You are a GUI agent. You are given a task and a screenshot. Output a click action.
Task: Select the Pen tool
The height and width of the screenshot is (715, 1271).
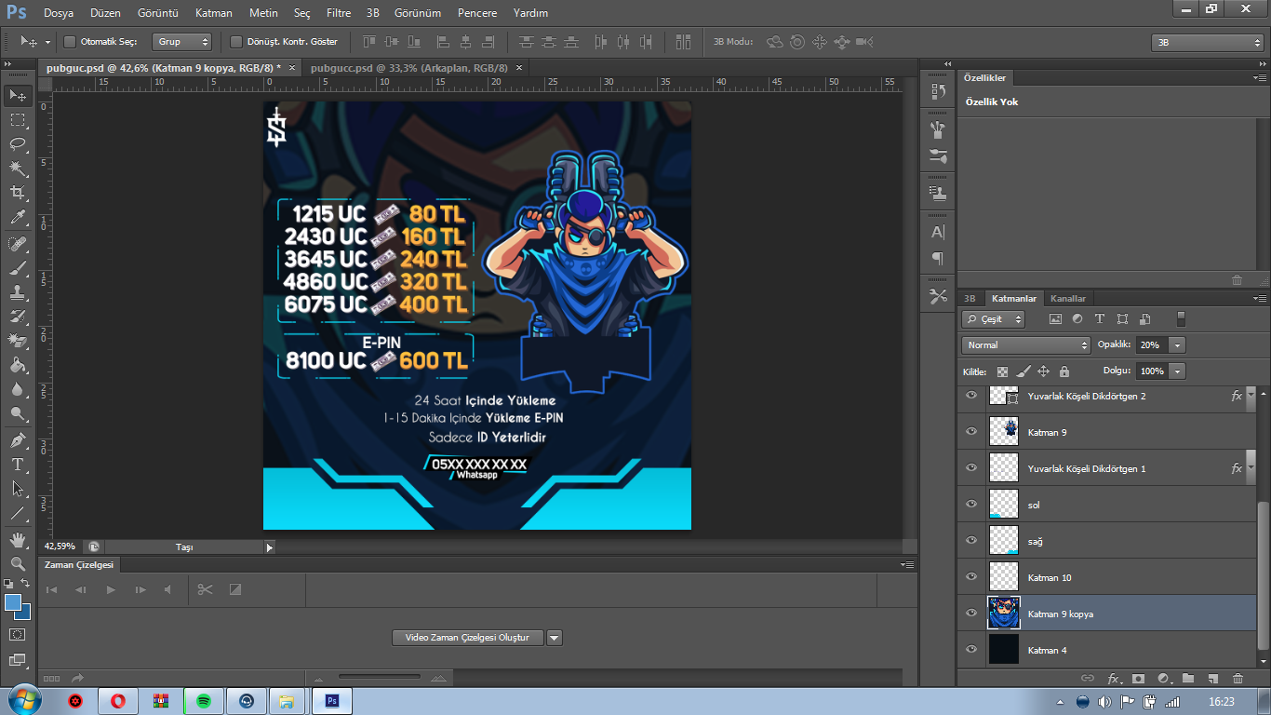[x=18, y=439]
